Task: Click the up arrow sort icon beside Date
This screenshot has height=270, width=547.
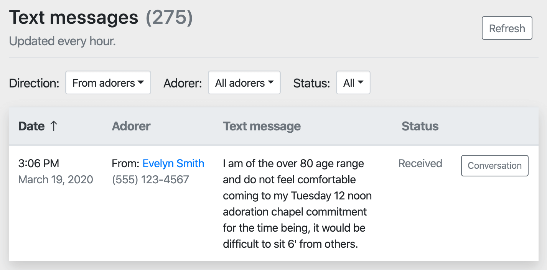Action: 53,126
